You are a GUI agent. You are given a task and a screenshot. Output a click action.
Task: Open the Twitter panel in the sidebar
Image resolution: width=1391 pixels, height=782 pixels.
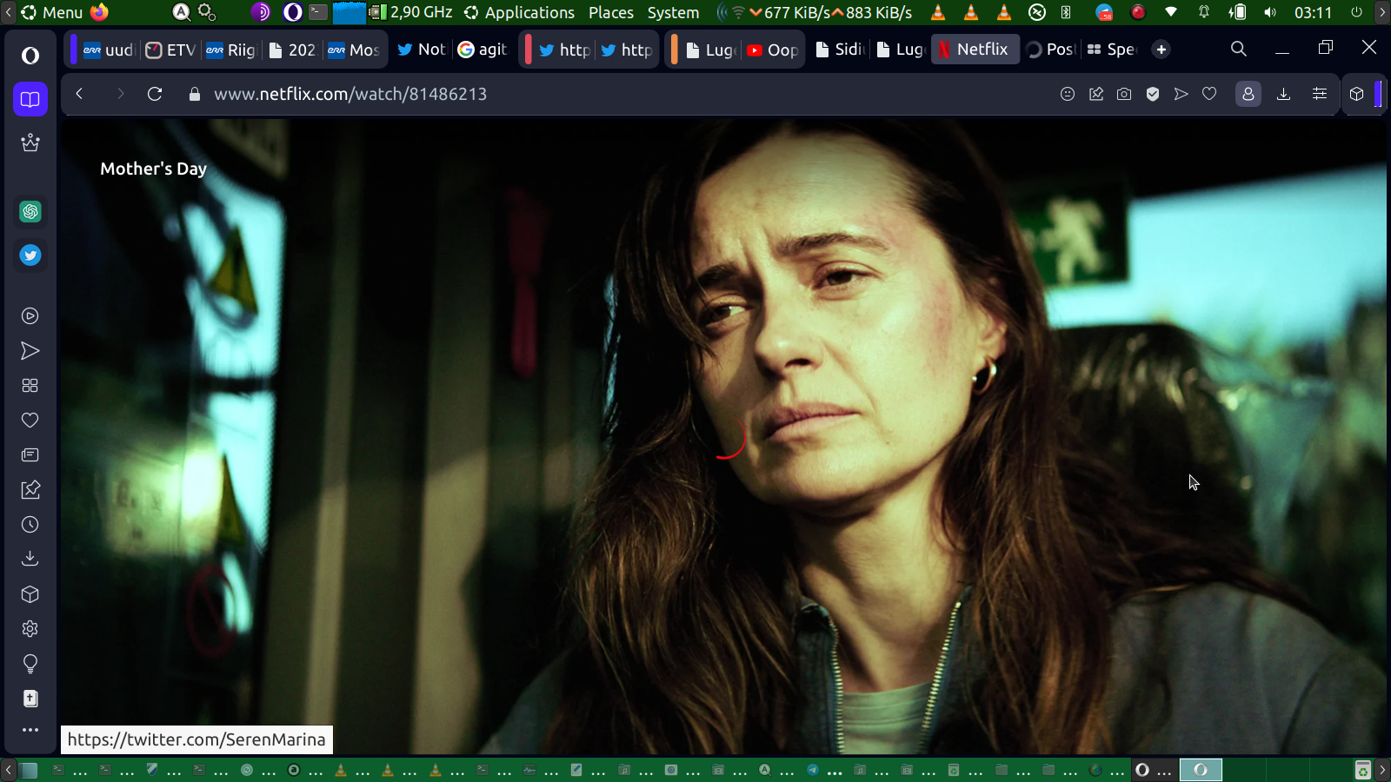click(30, 255)
